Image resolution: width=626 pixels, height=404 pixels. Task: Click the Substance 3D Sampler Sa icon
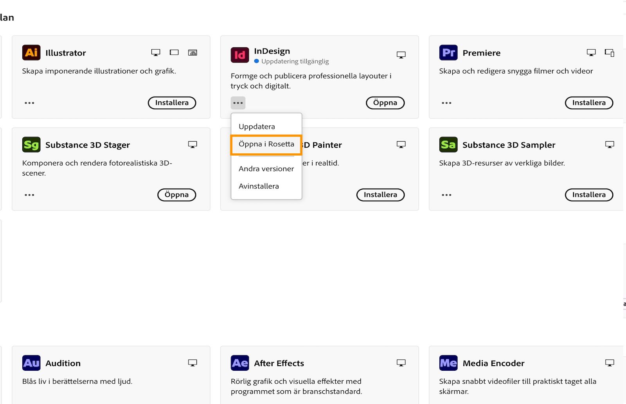pos(448,145)
